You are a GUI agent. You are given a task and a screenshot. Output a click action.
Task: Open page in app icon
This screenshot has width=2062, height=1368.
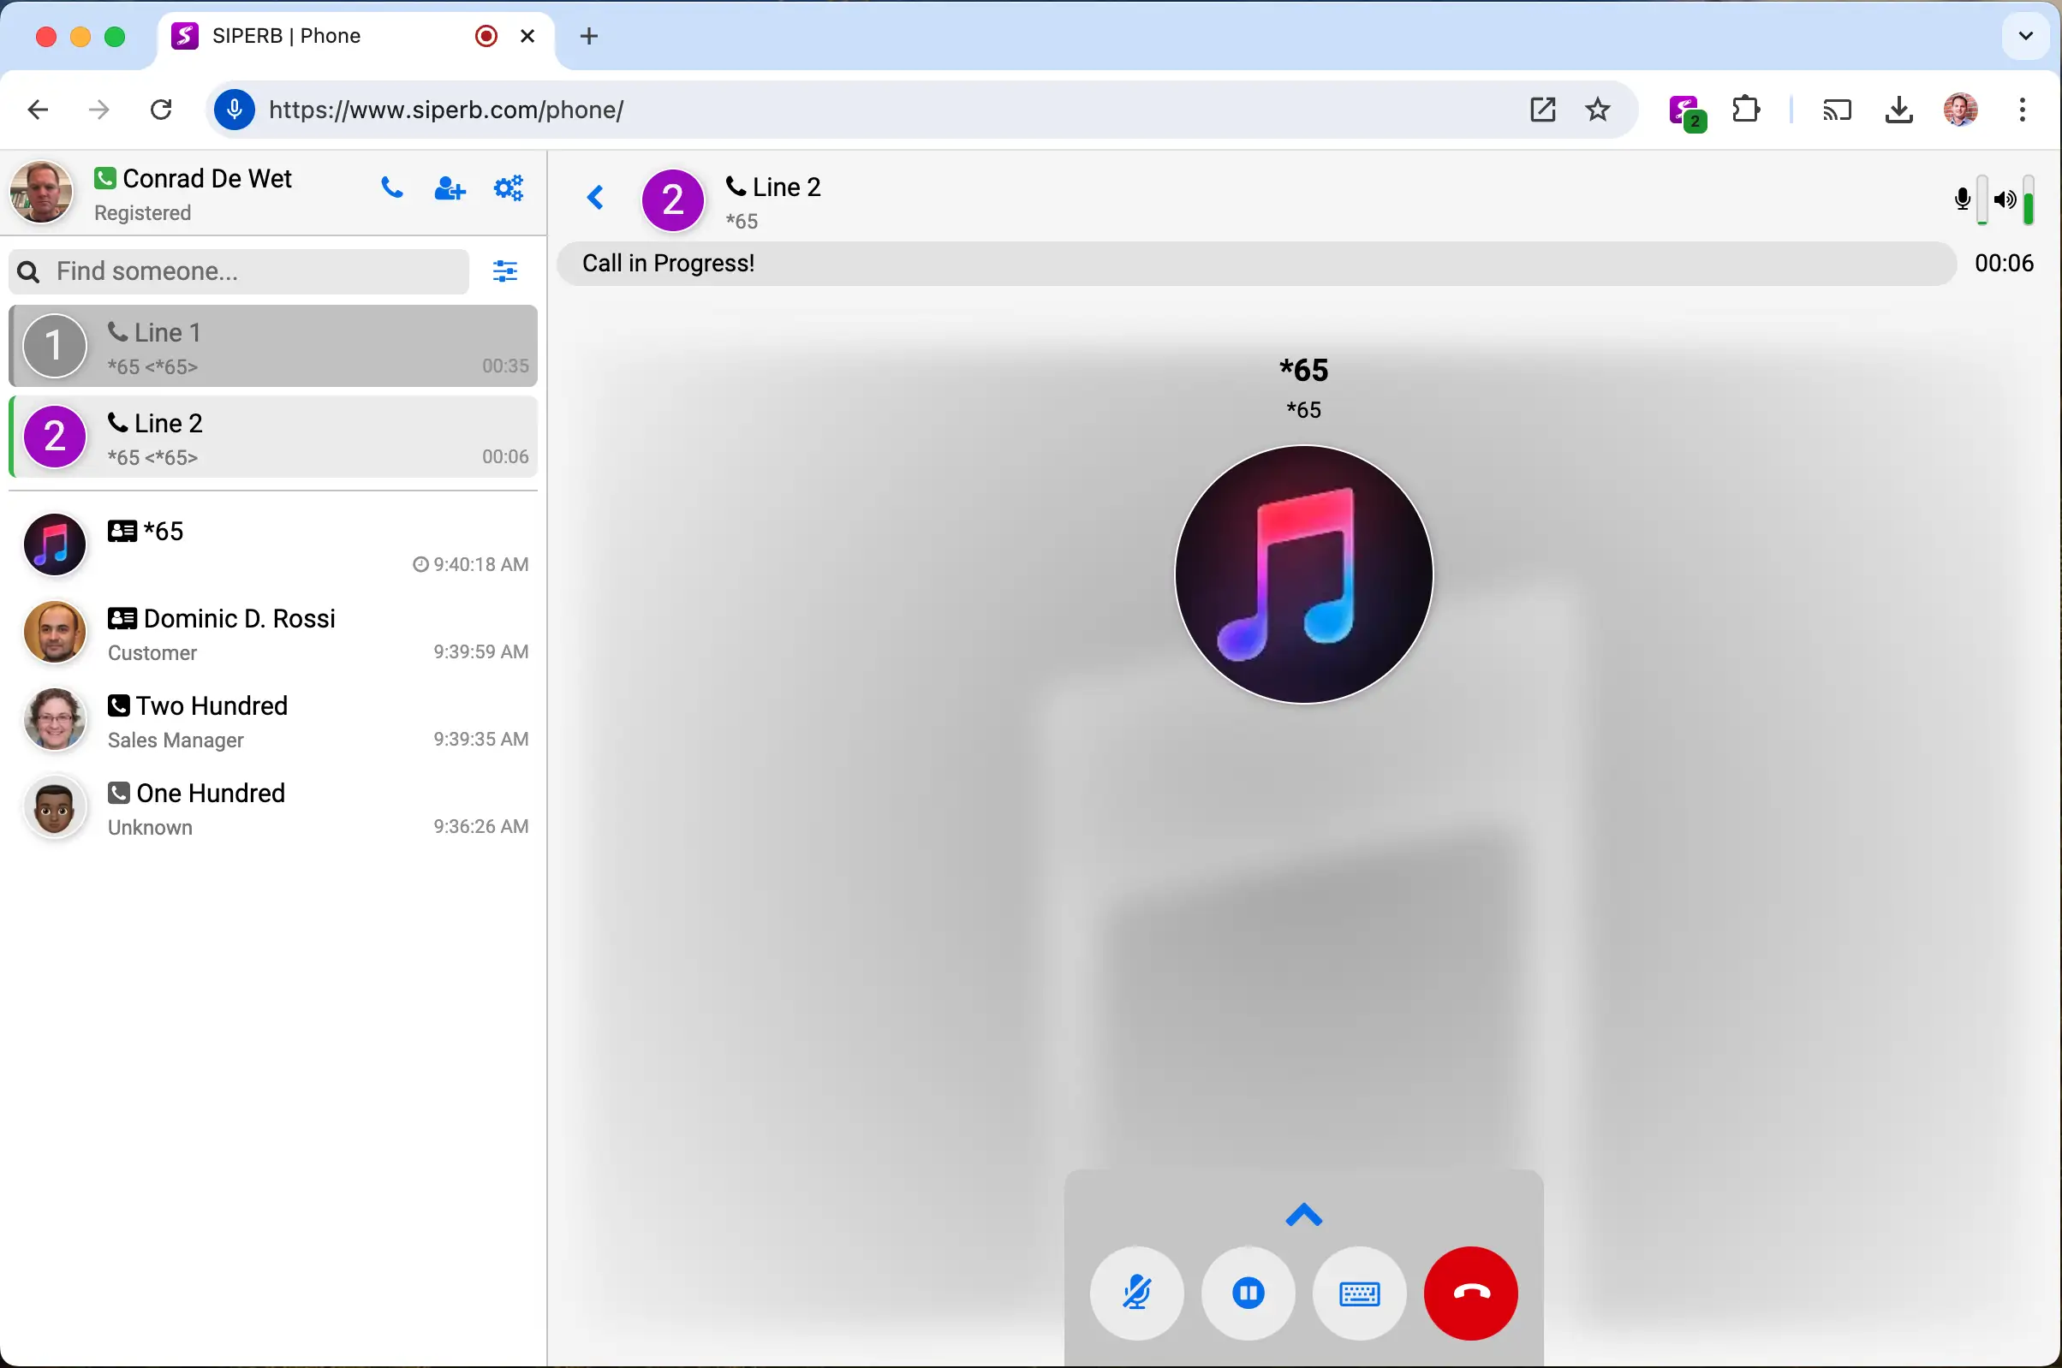[x=1542, y=110]
